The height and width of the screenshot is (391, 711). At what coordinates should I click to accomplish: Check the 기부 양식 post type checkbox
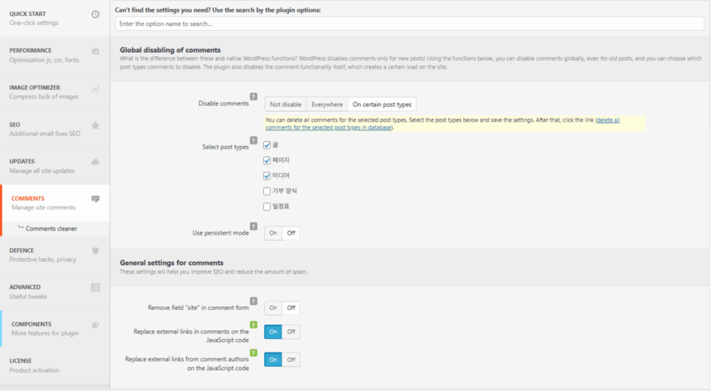267,191
